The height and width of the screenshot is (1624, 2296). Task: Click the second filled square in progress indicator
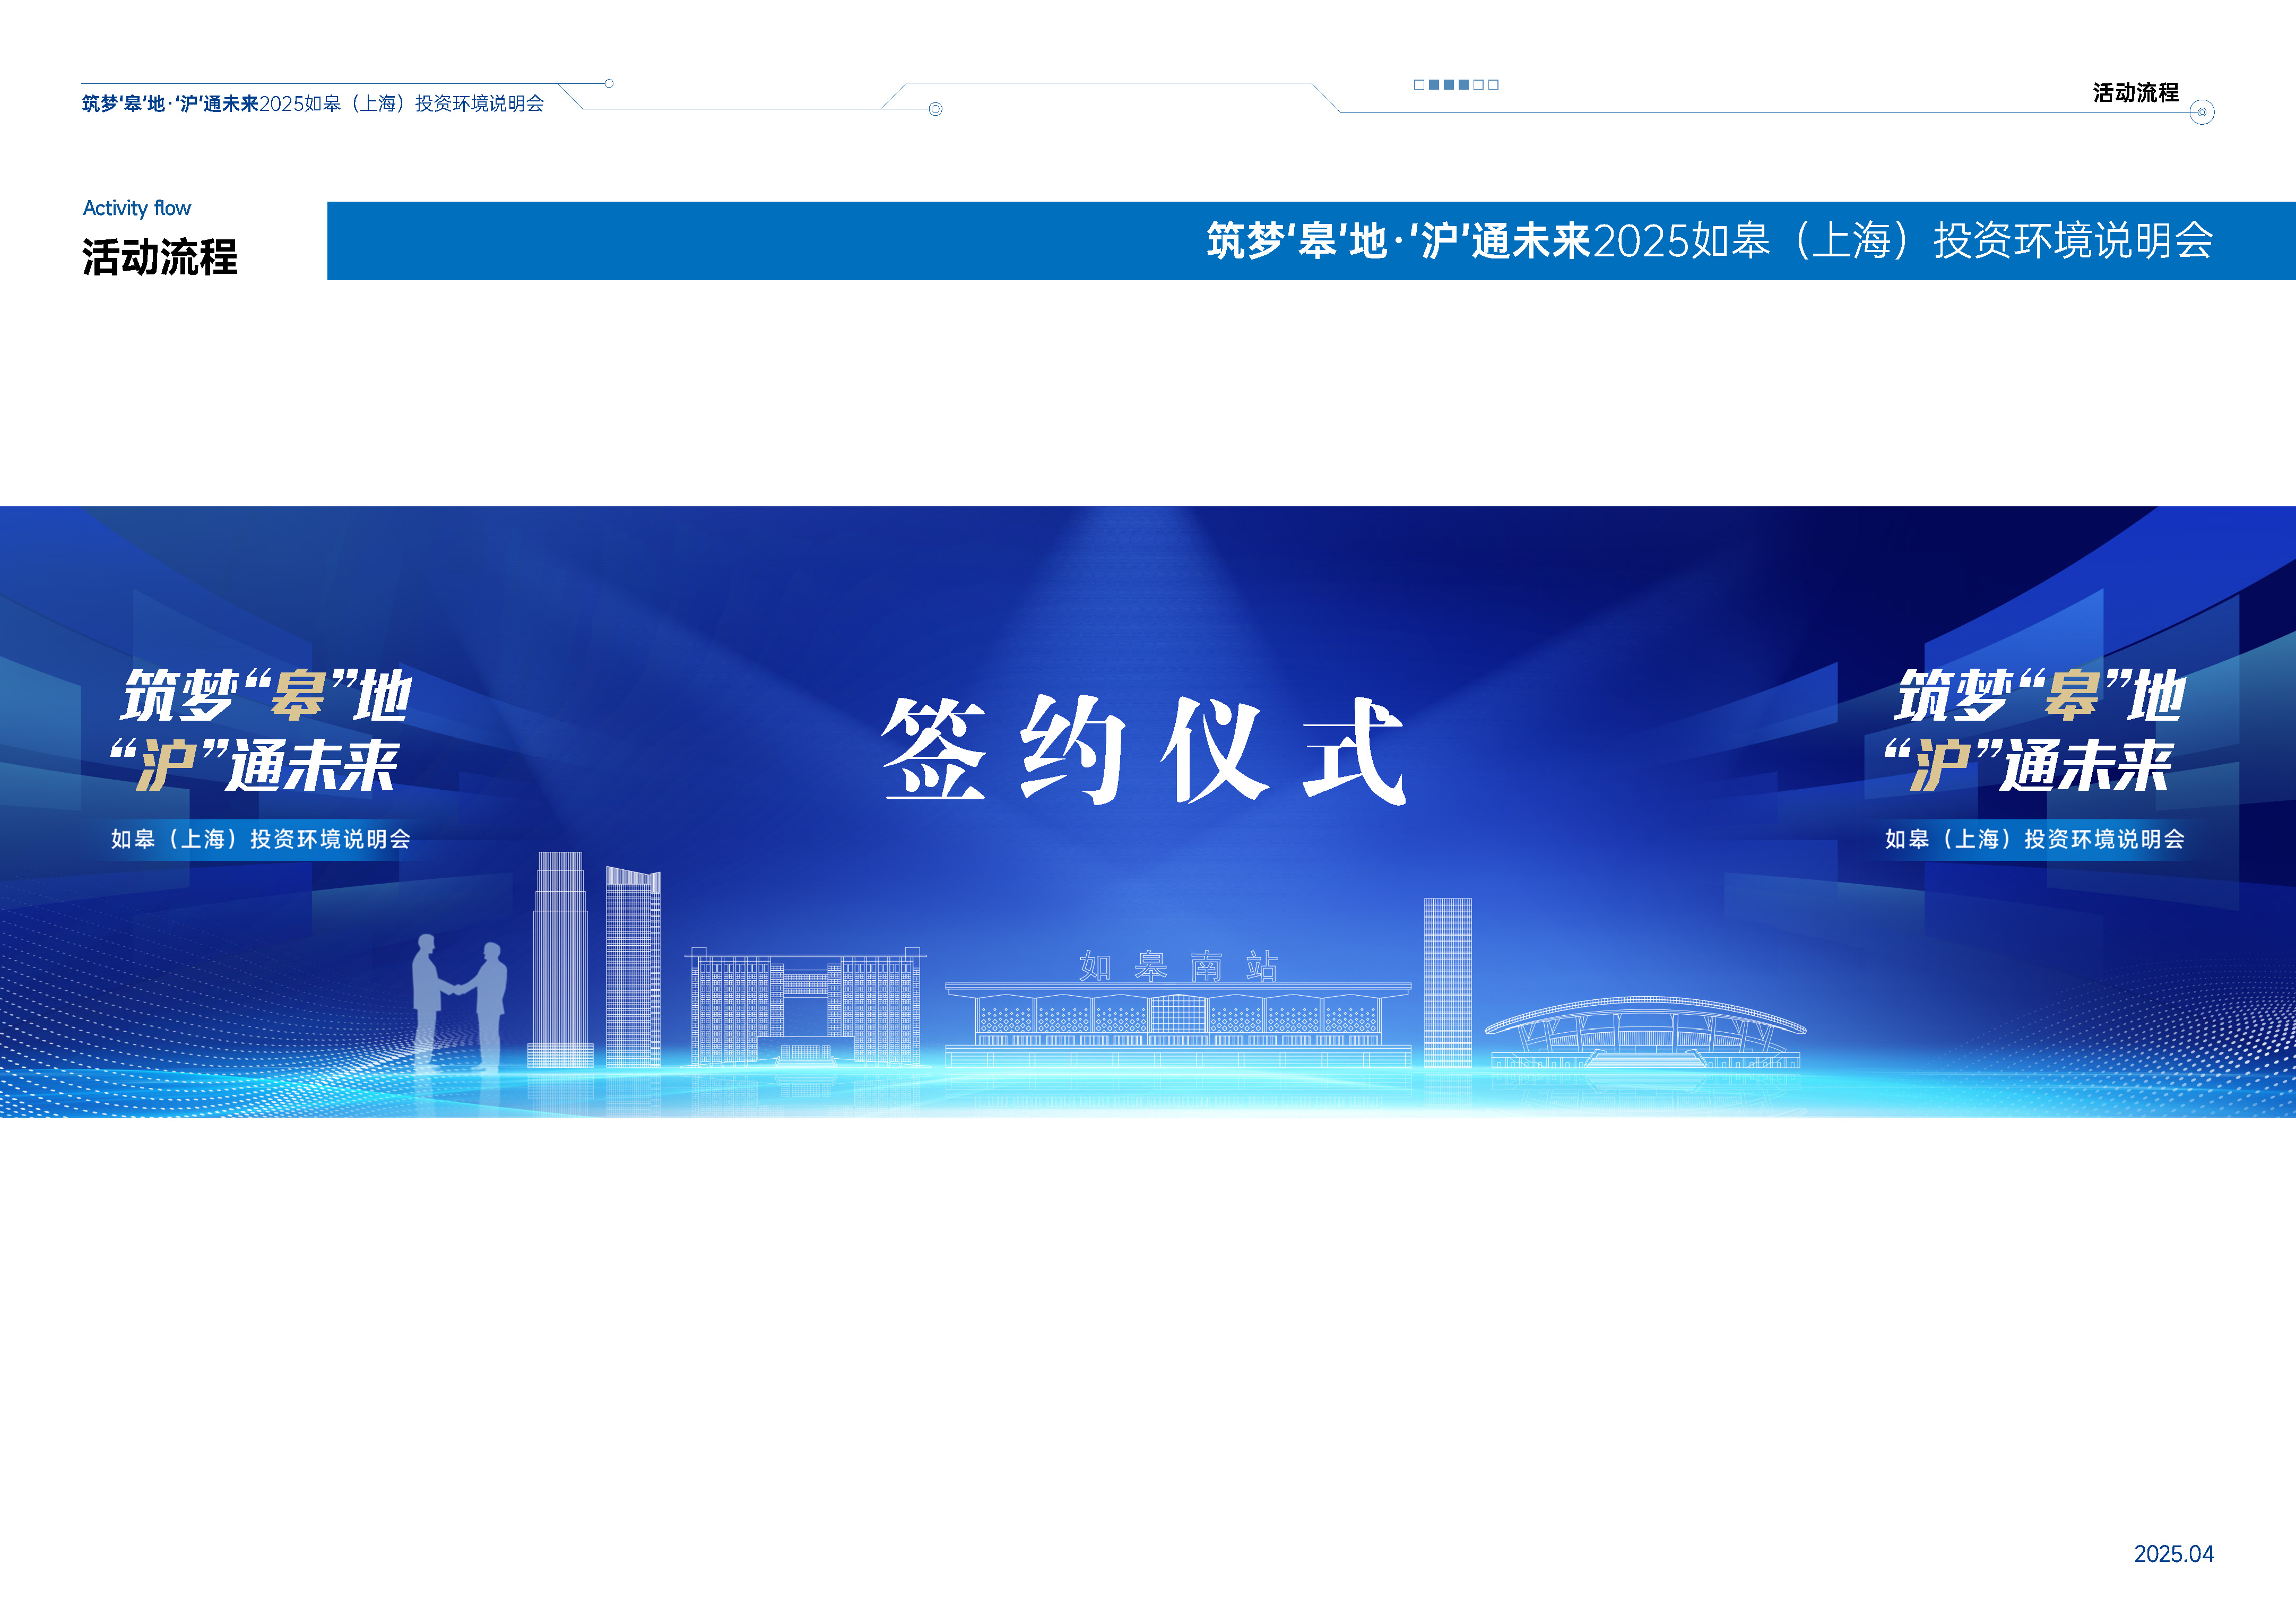tap(1449, 85)
